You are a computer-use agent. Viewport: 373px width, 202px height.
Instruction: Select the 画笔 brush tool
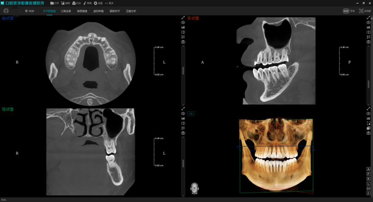[87, 3]
